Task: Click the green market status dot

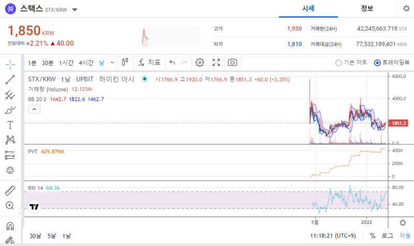Action: click(144, 79)
